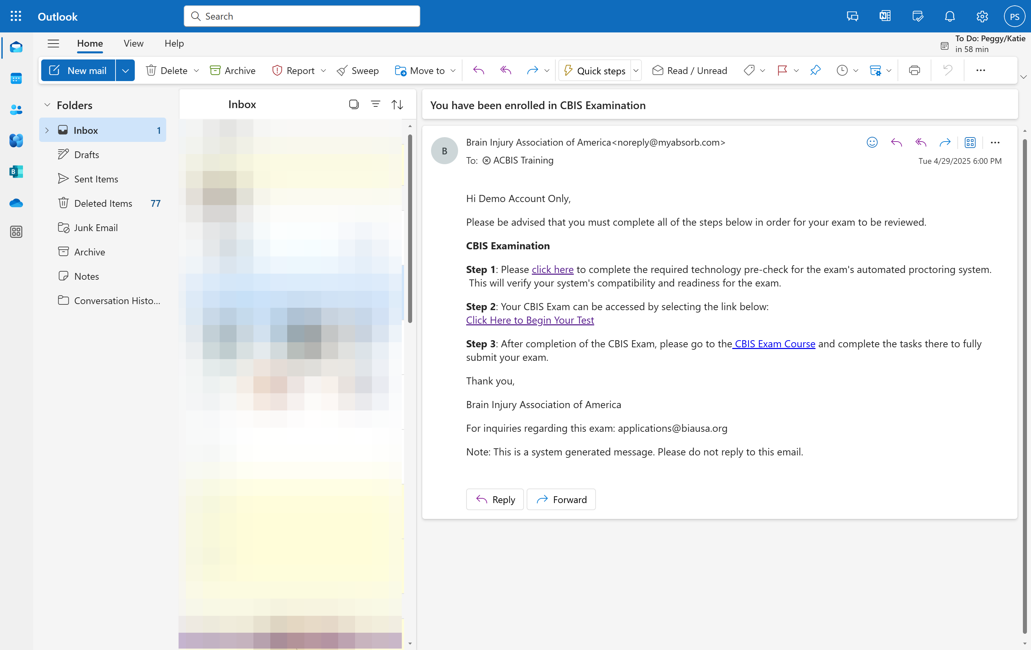1031x650 pixels.
Task: Click in the Search box
Action: coord(302,16)
